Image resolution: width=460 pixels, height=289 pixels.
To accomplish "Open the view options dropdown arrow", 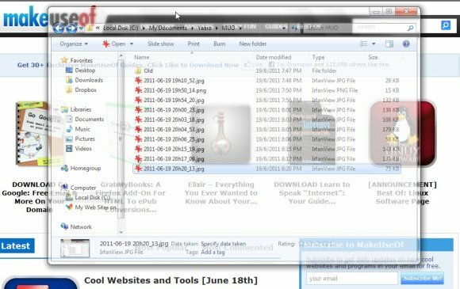I will (374, 44).
